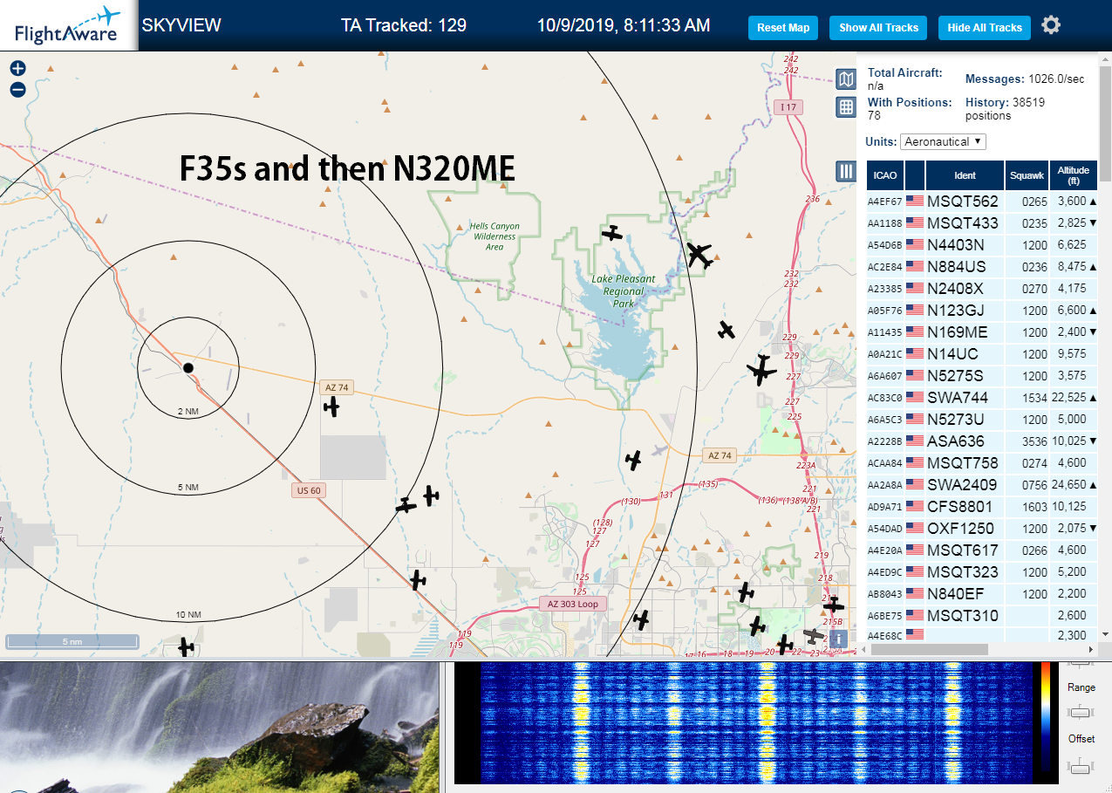
Task: Click the grid icon beside the map
Action: (845, 107)
